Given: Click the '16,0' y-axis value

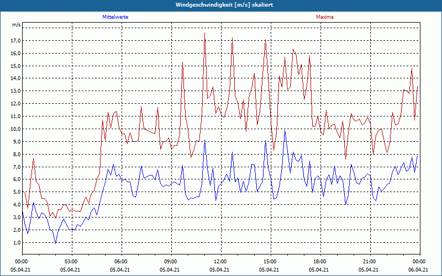Looking at the screenshot, I should (x=16, y=53).
